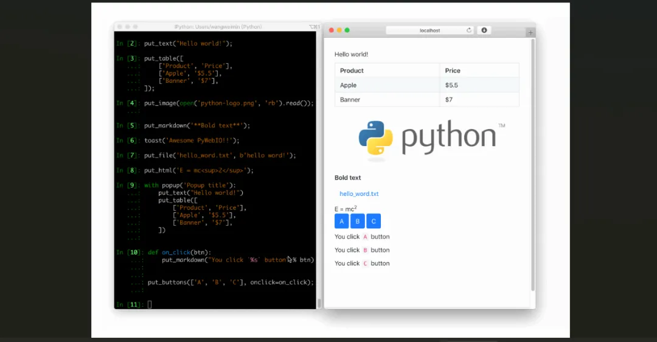Maximize the browser window with green button

[x=347, y=30]
